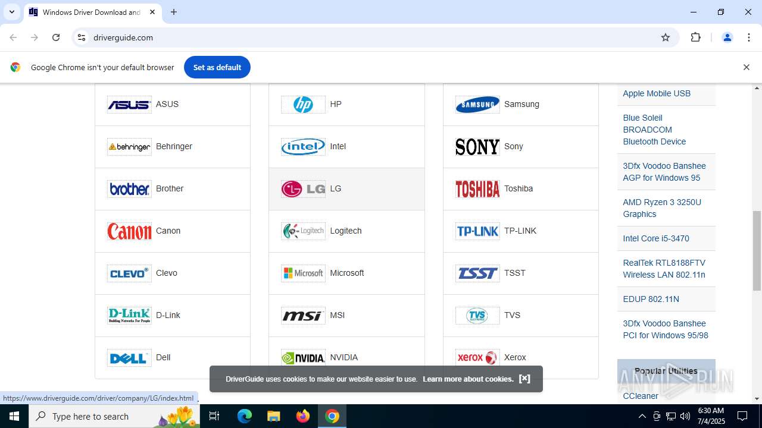The width and height of the screenshot is (762, 428).
Task: Open the Windows Start menu
Action: (14, 416)
